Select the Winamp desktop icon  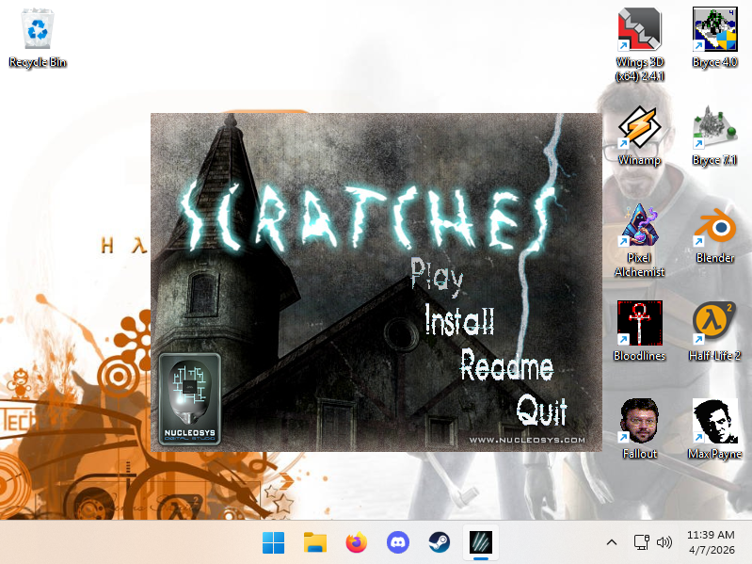[639, 136]
